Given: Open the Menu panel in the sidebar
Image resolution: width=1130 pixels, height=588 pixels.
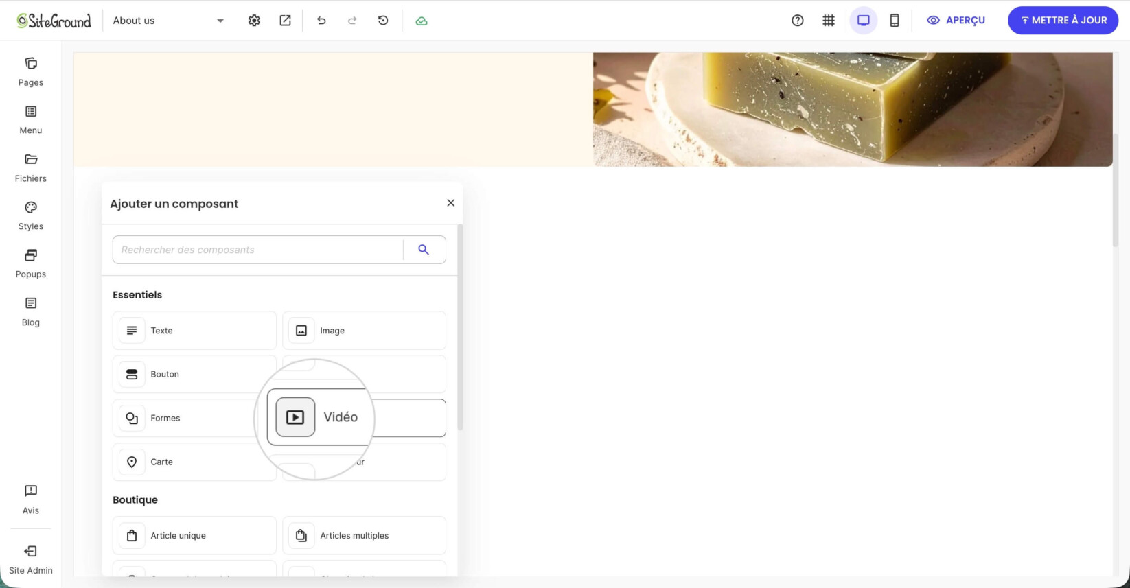Looking at the screenshot, I should [x=31, y=120].
